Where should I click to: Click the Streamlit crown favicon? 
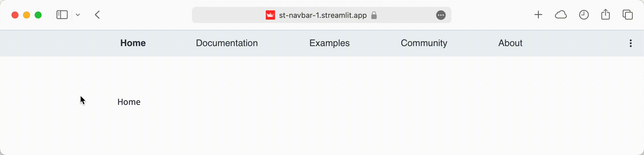270,15
